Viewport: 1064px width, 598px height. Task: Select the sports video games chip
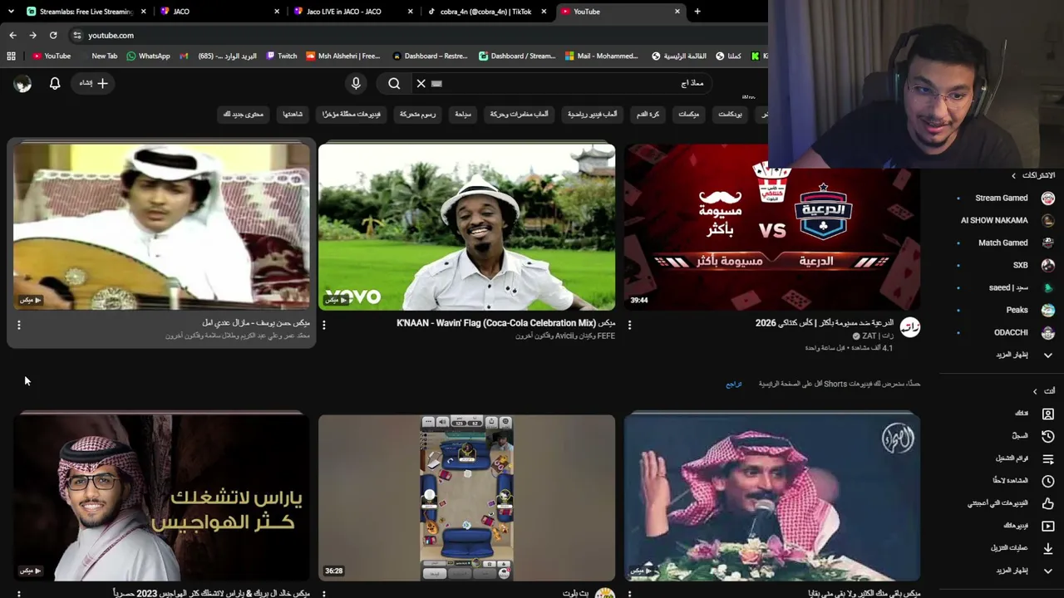[x=593, y=114]
